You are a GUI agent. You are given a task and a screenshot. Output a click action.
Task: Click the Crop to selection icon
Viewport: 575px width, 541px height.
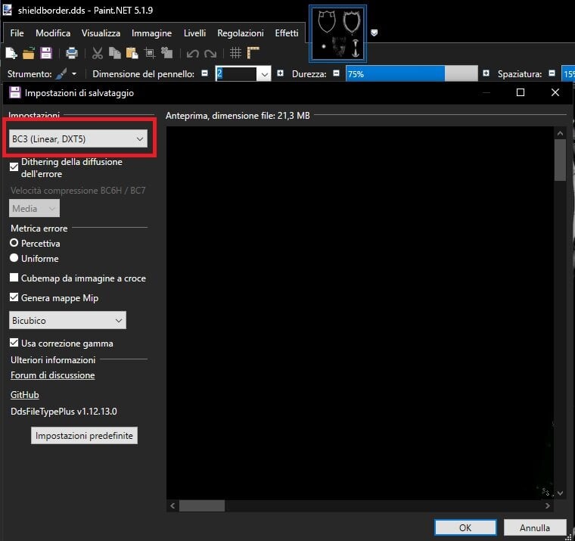[x=150, y=53]
